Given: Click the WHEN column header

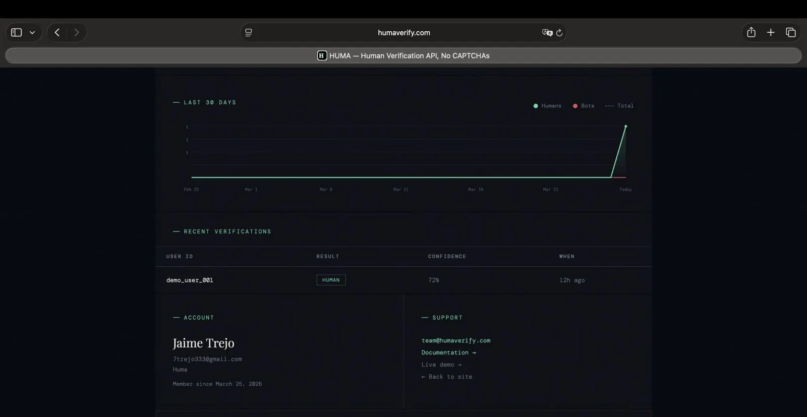Looking at the screenshot, I should (x=567, y=257).
